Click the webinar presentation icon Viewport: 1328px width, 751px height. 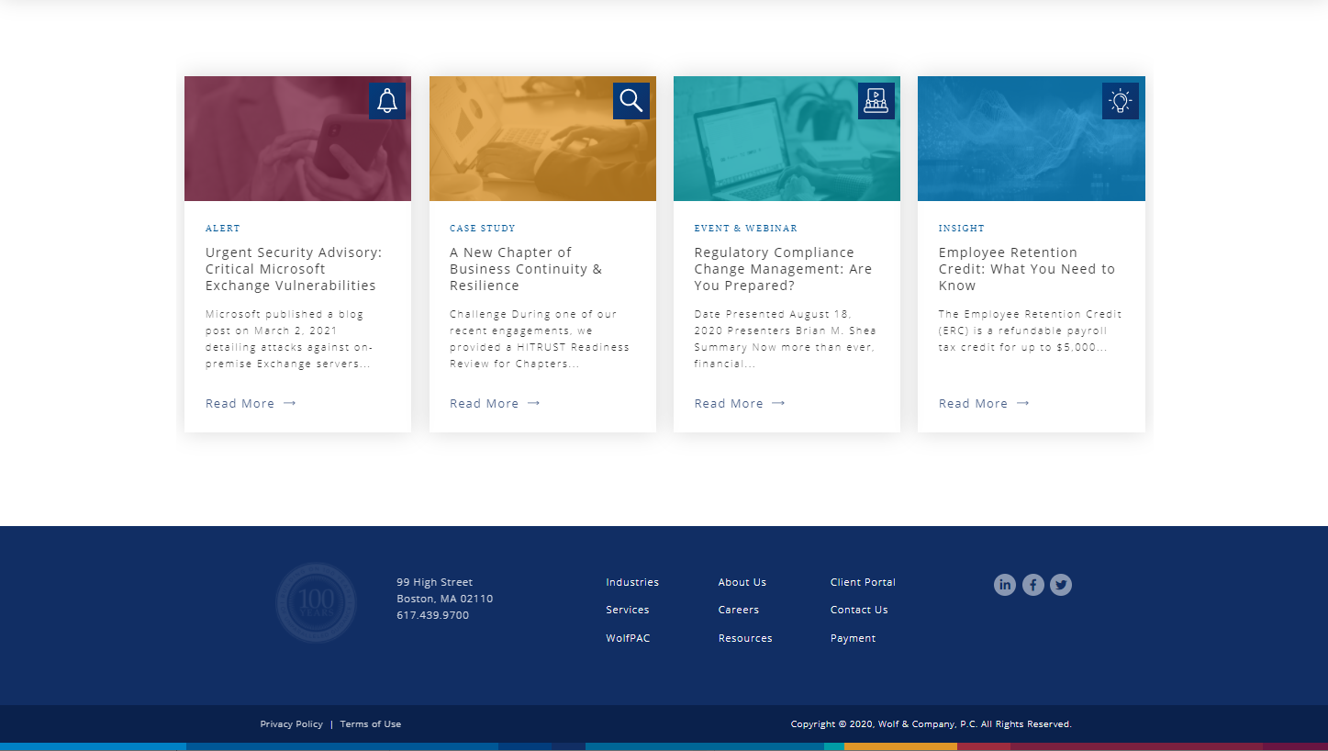point(876,101)
